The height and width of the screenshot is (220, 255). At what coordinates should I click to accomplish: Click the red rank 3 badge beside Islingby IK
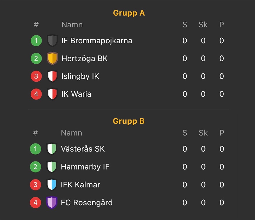click(36, 76)
